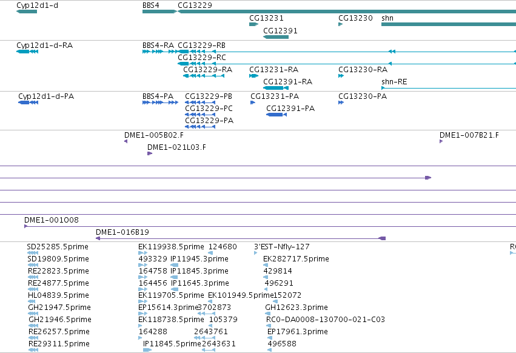The width and height of the screenshot is (516, 353).
Task: Click the CG13229 gene span bar
Action: click(347, 12)
